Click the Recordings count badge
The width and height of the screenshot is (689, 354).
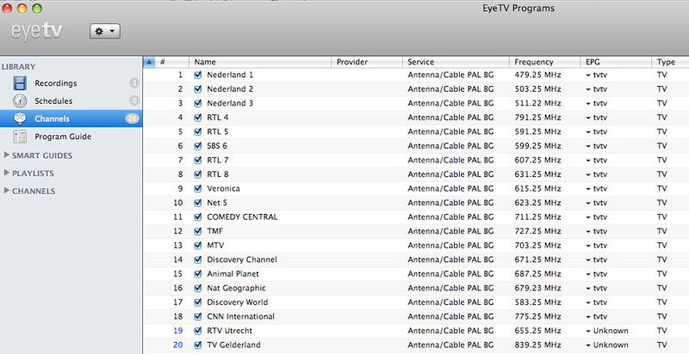(133, 83)
